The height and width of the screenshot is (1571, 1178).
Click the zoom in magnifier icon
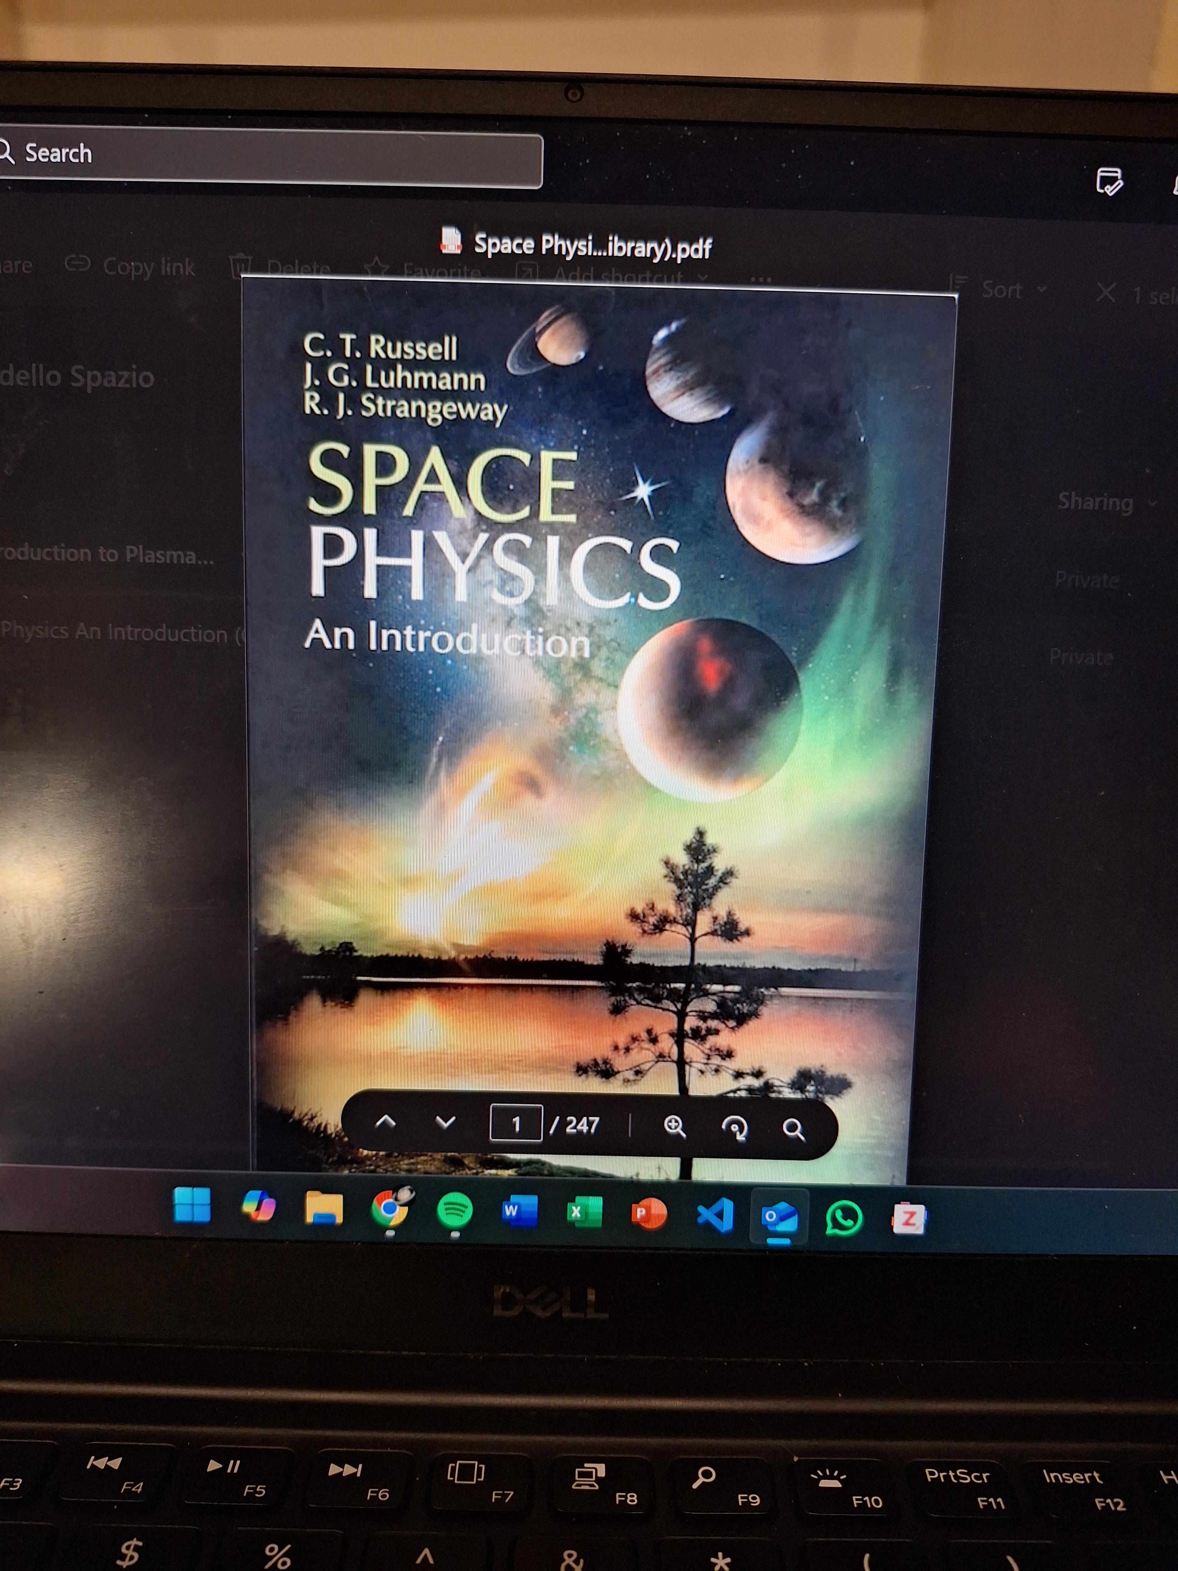coord(674,1126)
